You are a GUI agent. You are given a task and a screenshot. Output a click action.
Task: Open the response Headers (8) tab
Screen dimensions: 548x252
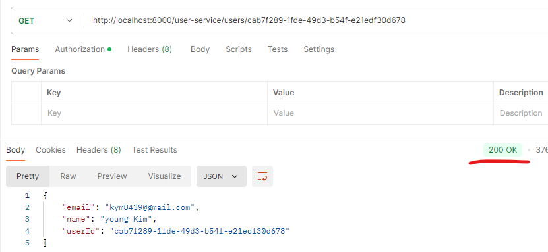(98, 150)
